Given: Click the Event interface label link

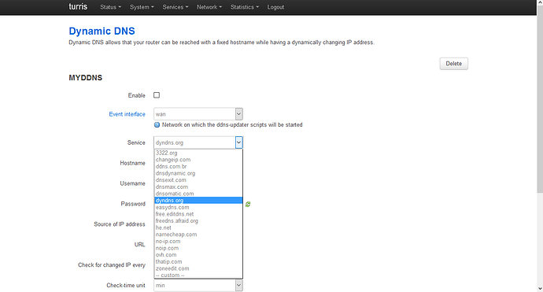Looking at the screenshot, I should [x=127, y=114].
